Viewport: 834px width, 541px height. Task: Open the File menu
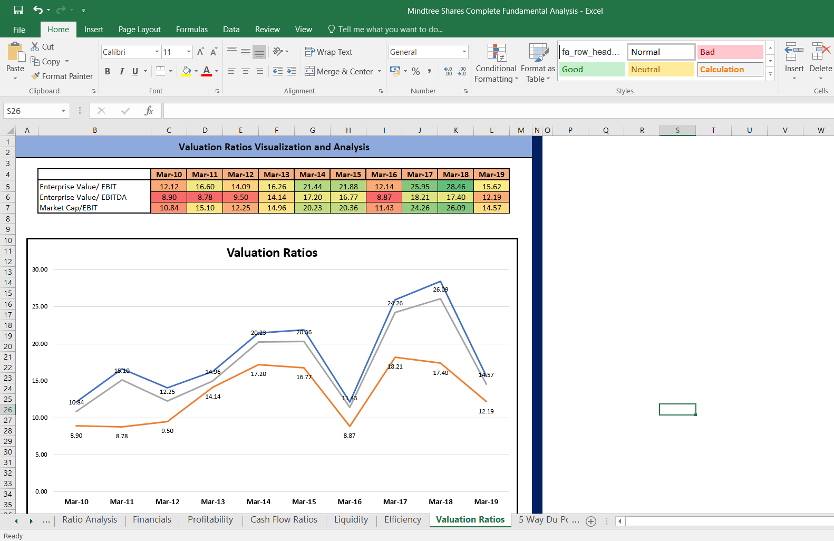point(19,30)
